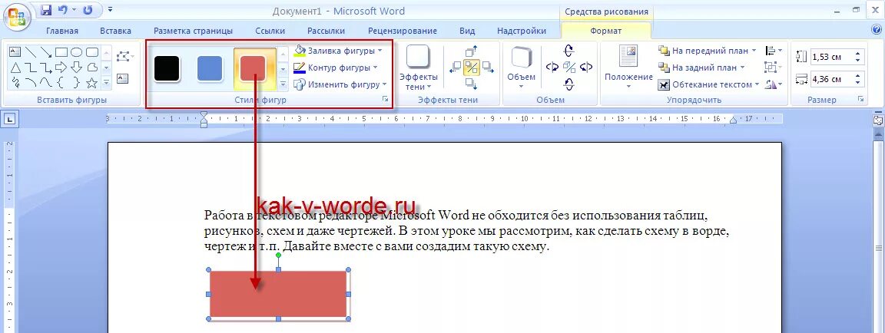Select the five-point star shape
The height and width of the screenshot is (333, 885).
pos(92,83)
